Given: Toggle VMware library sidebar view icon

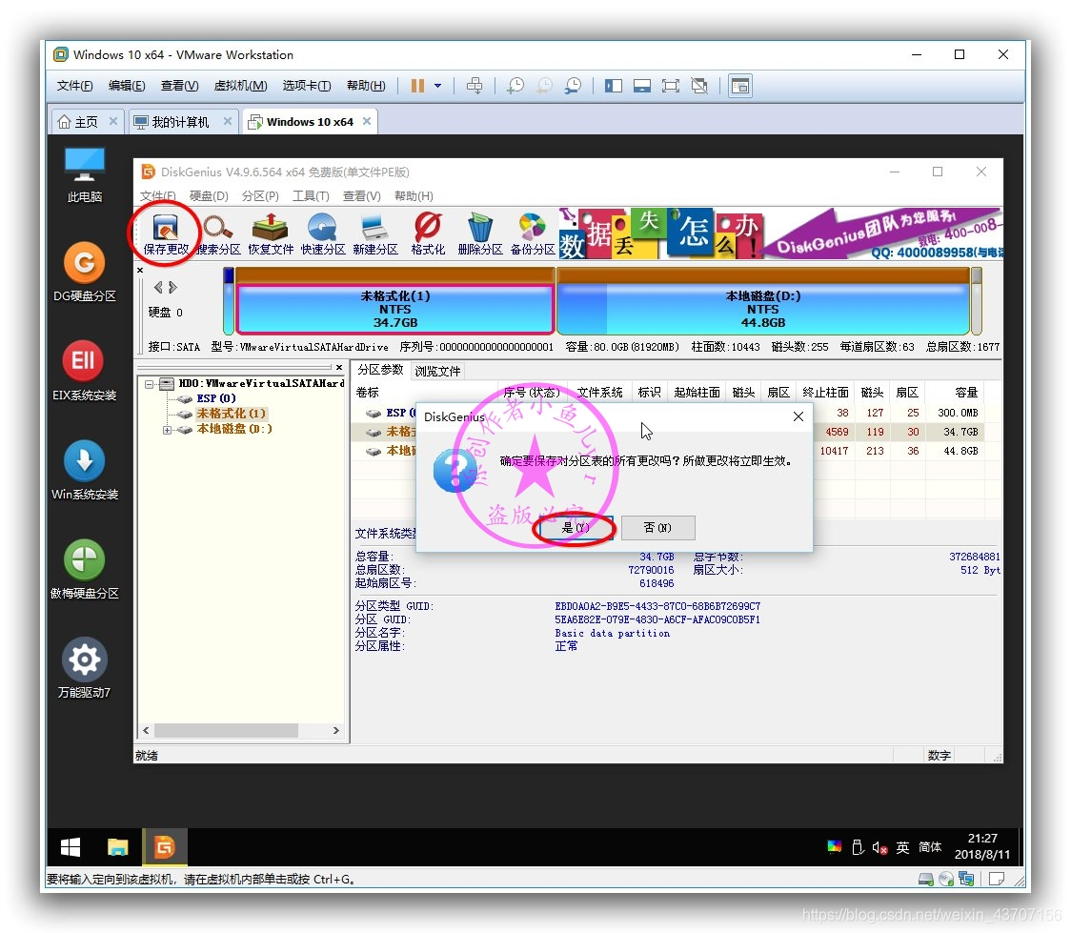Looking at the screenshot, I should [614, 86].
